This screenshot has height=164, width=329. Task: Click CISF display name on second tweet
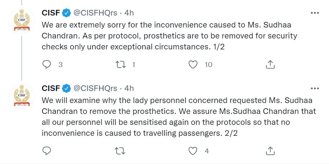tap(51, 88)
